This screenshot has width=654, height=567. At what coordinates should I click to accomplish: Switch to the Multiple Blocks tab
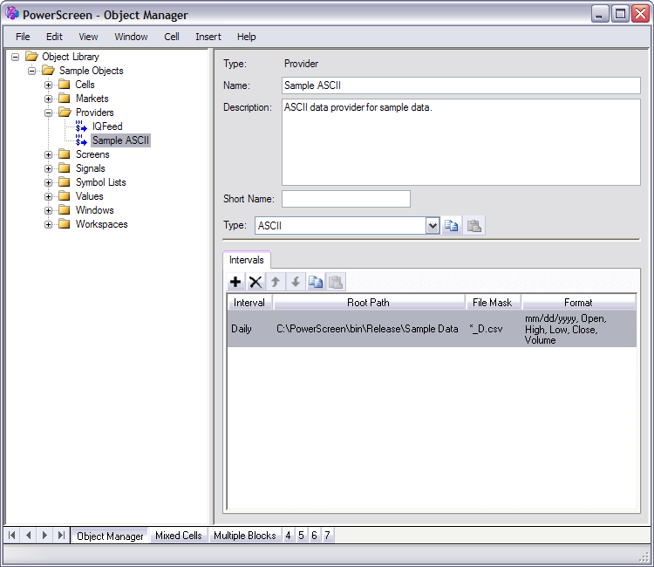pyautogui.click(x=244, y=536)
